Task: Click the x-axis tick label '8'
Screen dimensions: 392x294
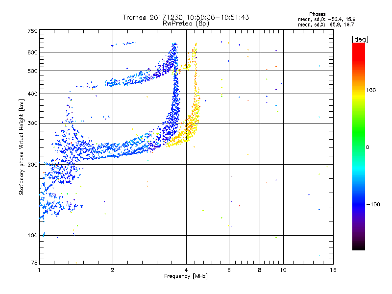Action: 260,270
